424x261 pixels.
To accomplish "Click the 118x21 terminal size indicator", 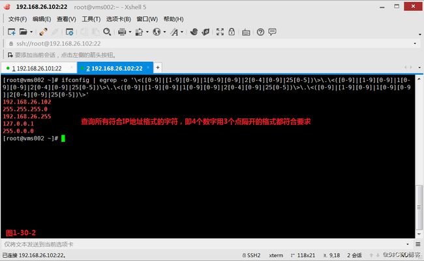I will click(x=303, y=255).
